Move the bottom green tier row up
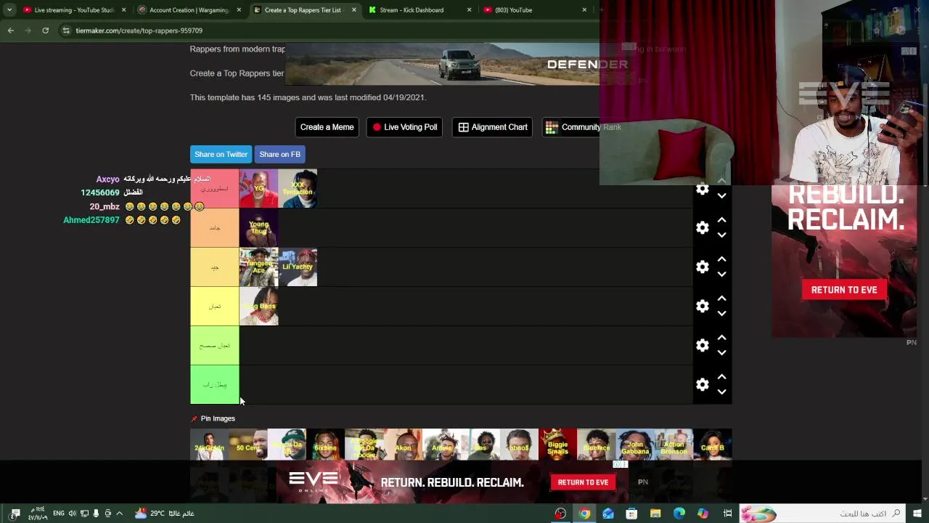Screen dimensions: 929x523 [x=721, y=377]
